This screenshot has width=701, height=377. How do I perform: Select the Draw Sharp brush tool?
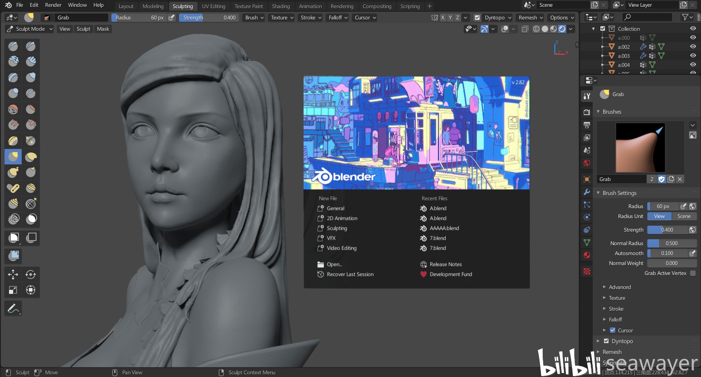(x=31, y=46)
